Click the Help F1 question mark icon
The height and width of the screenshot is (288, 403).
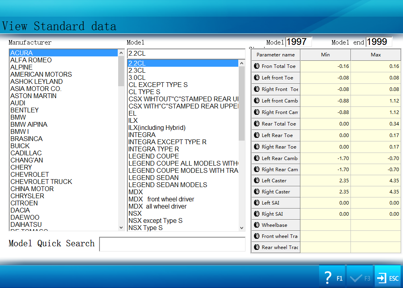point(328,277)
